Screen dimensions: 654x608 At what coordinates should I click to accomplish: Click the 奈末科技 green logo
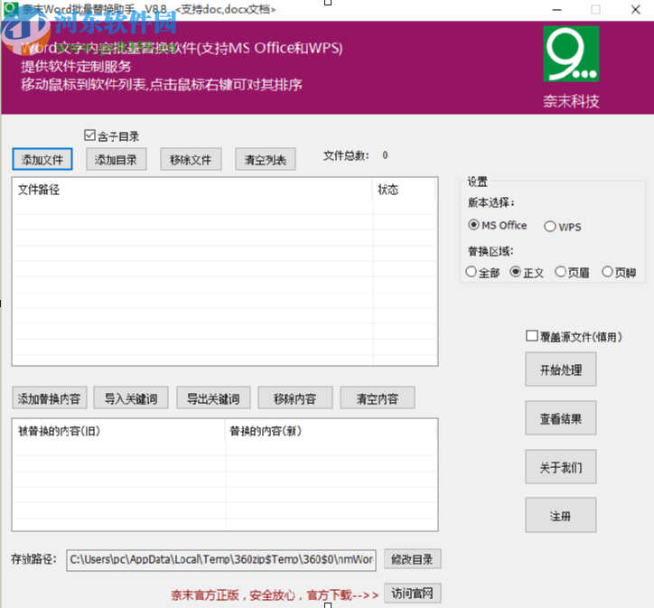point(571,54)
